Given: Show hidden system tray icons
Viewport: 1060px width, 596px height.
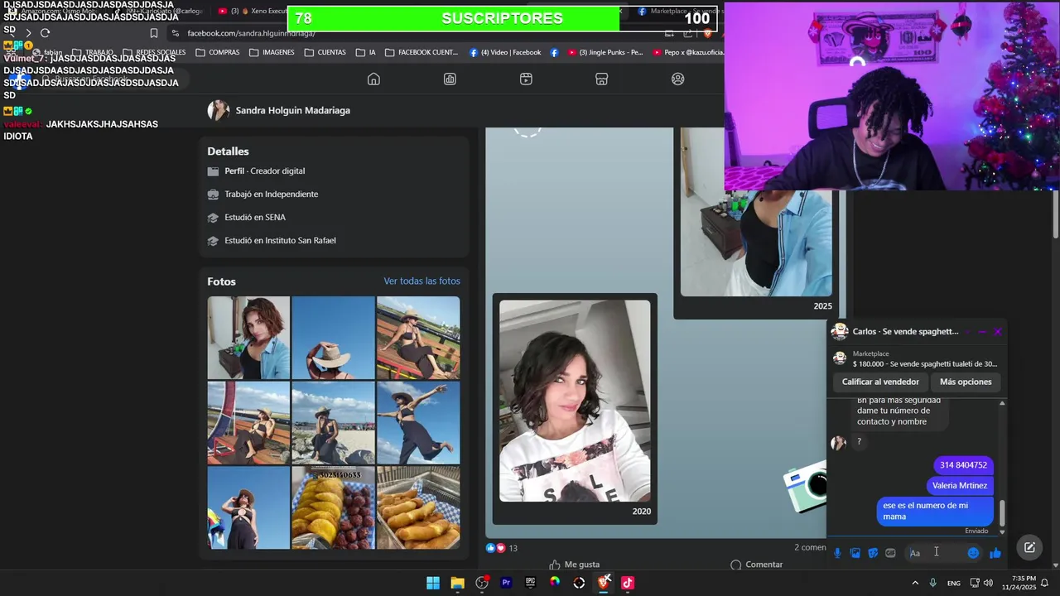Looking at the screenshot, I should 915,583.
